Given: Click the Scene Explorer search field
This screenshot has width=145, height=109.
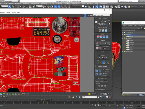Looking at the screenshot, I should click(x=130, y=28).
